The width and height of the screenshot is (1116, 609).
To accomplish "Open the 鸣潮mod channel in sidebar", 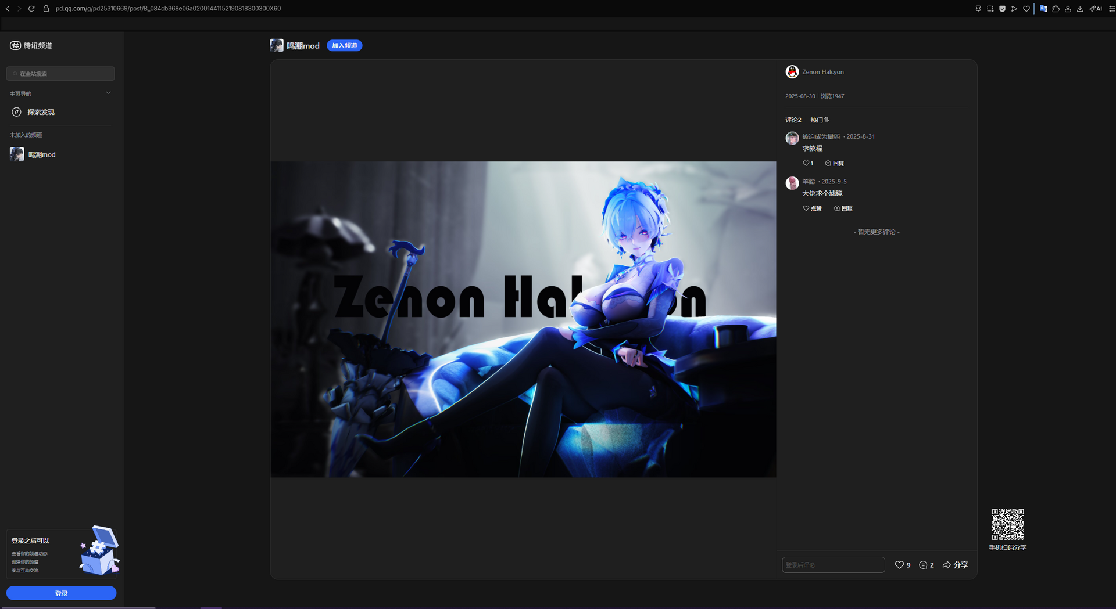I will (60, 154).
